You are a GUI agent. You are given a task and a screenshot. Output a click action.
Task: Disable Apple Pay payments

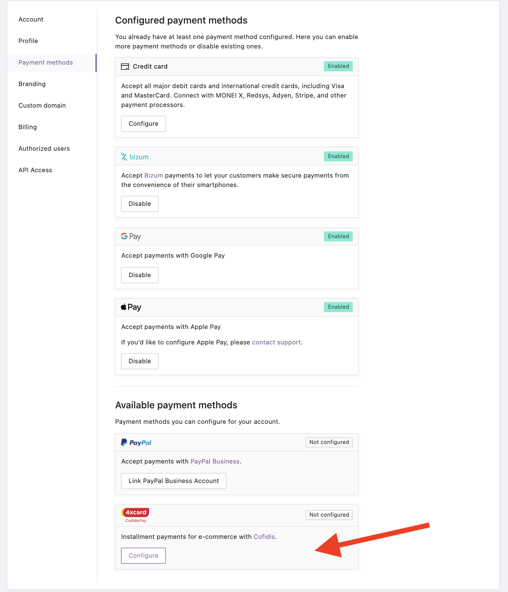pos(140,361)
